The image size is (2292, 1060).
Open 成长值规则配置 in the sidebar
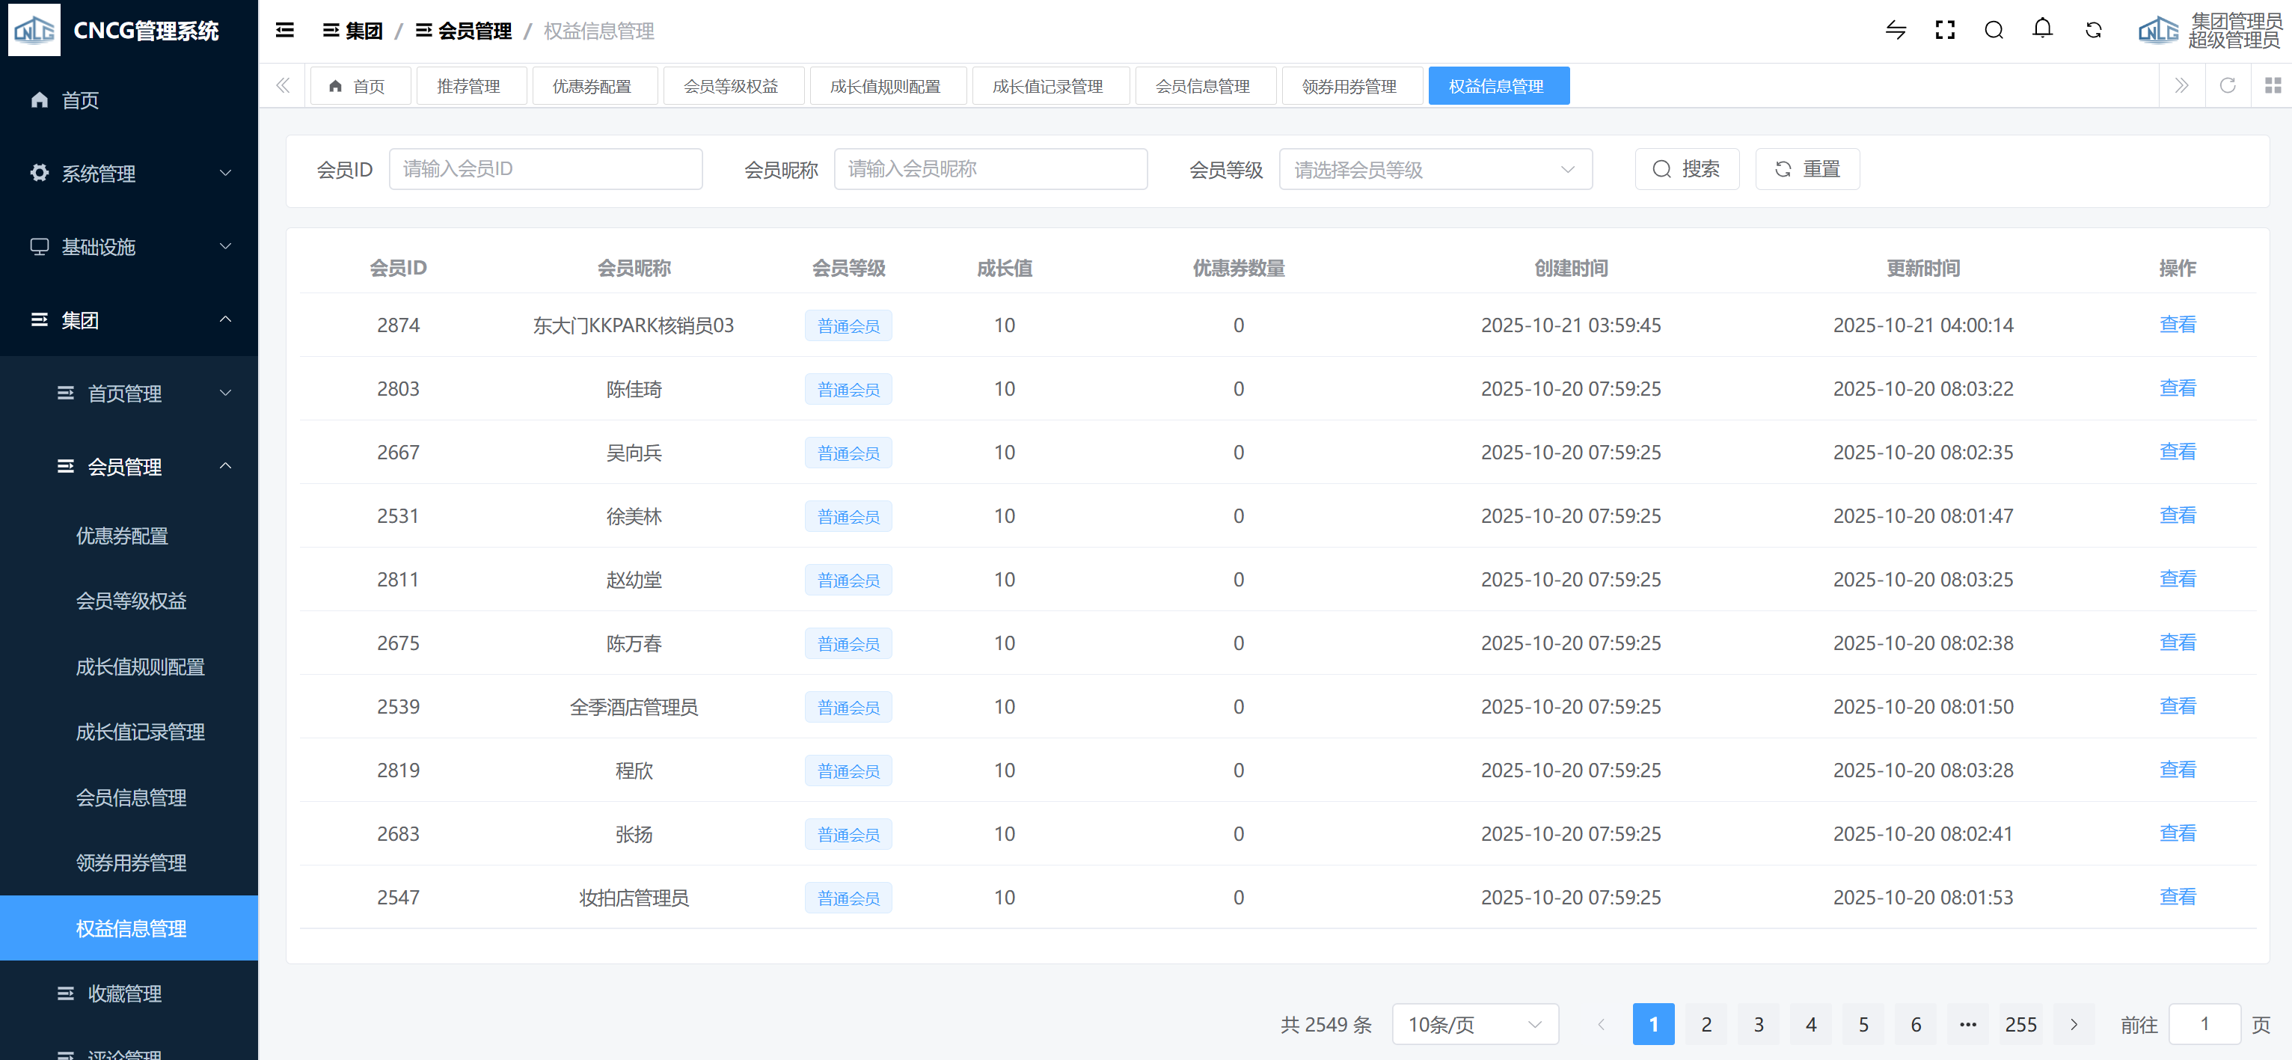pos(141,667)
